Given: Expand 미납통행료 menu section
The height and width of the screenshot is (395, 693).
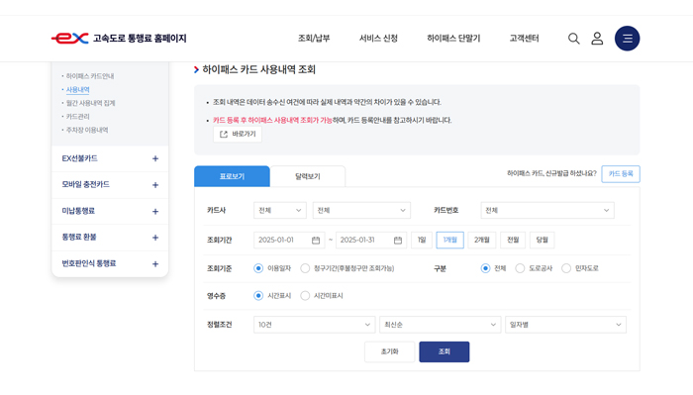Looking at the screenshot, I should pos(110,211).
